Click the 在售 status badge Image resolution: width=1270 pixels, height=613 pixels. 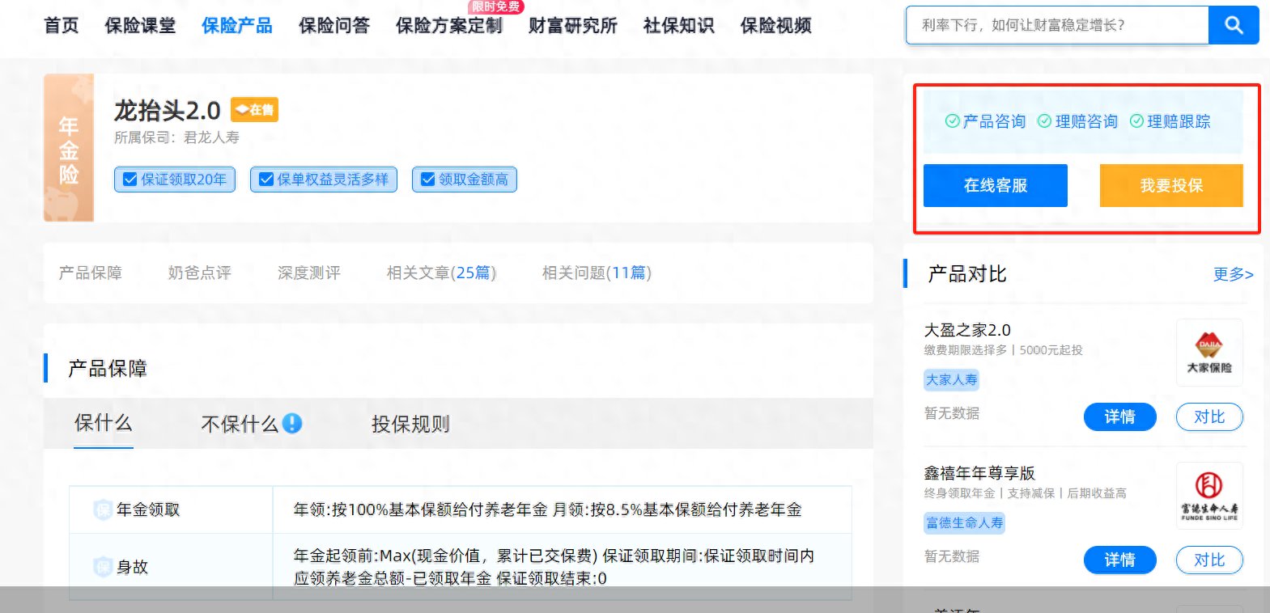point(254,110)
